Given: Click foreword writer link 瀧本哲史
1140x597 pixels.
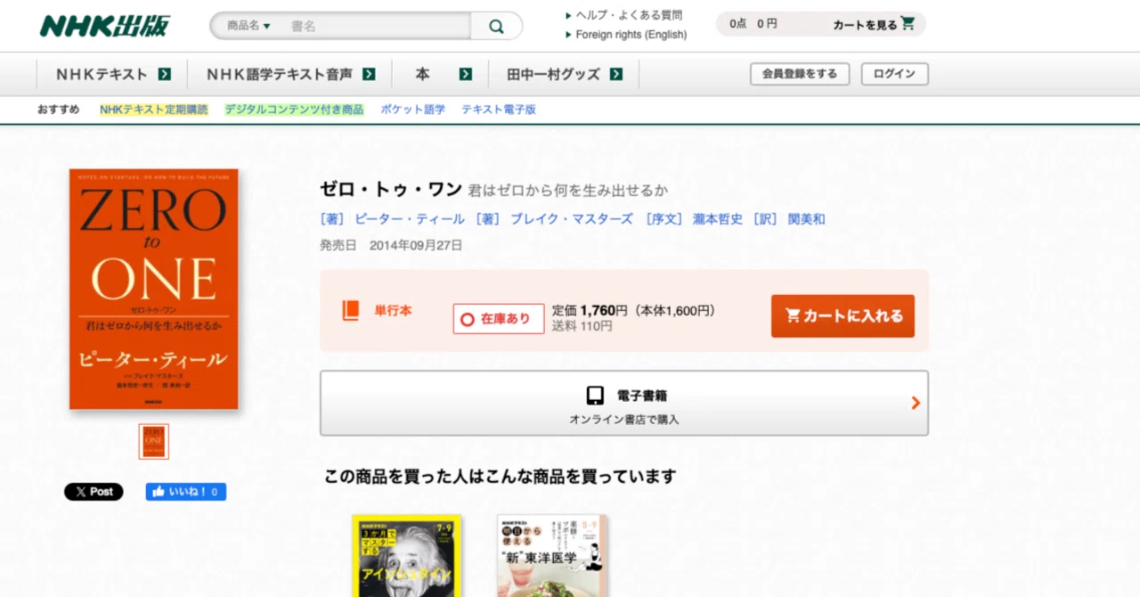Looking at the screenshot, I should click(x=718, y=219).
